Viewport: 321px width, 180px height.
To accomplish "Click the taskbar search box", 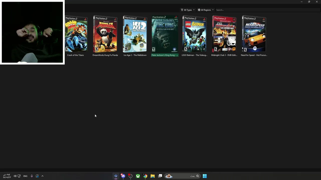I will coord(182,176).
